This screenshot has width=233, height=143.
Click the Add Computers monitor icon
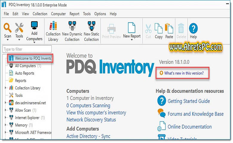(34, 26)
